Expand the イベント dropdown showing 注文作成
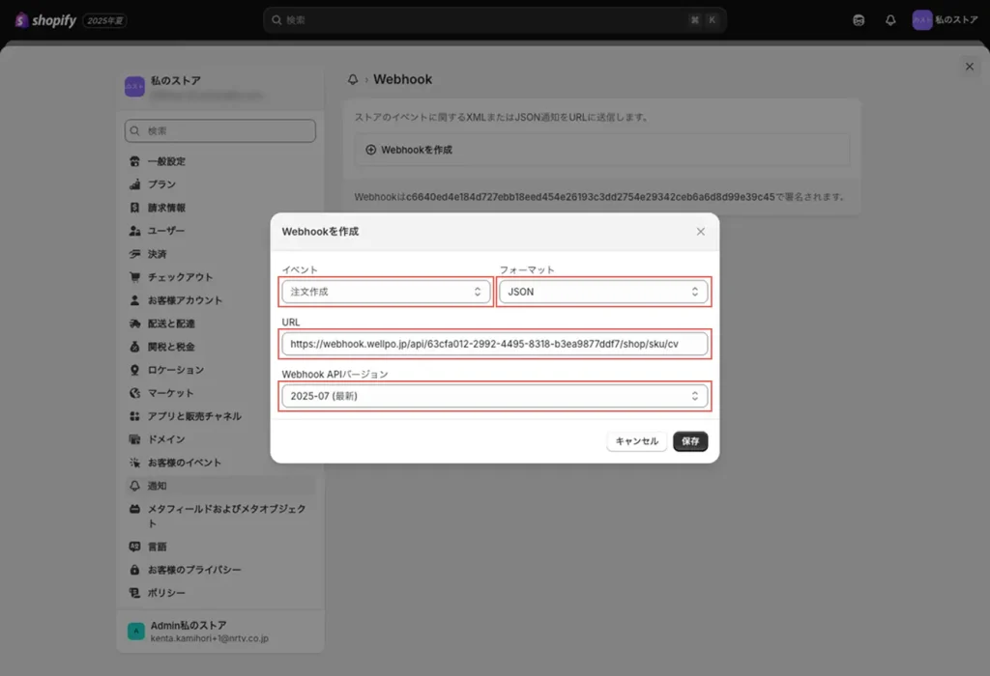This screenshot has width=990, height=676. coord(385,291)
